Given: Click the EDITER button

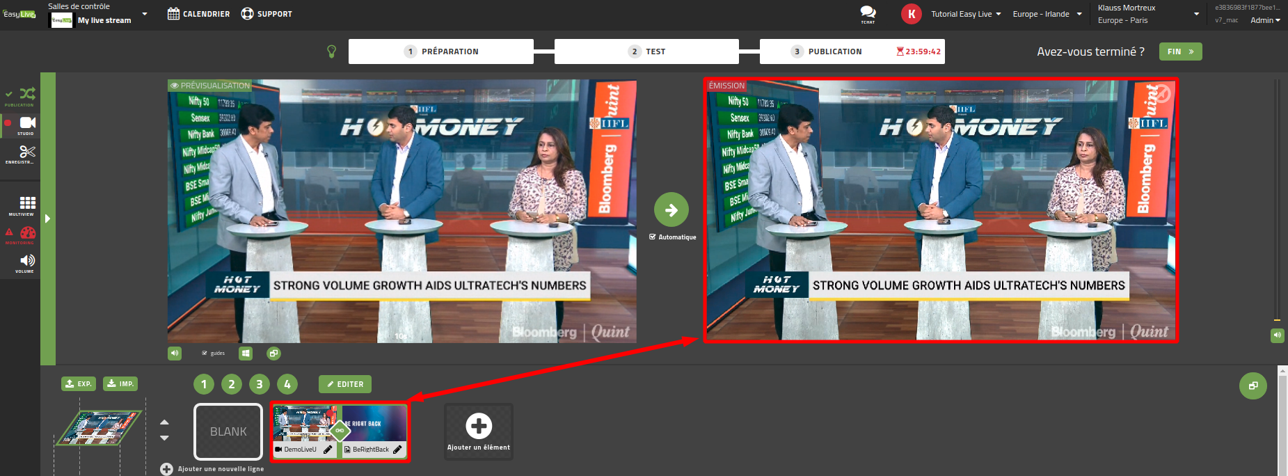Looking at the screenshot, I should coord(345,384).
